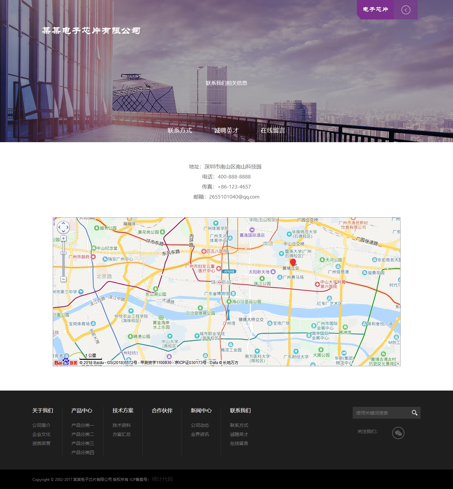Viewport: 453px width, 489px height.
Task: Click the 四五八医院 hospital map icon
Action: [x=204, y=251]
